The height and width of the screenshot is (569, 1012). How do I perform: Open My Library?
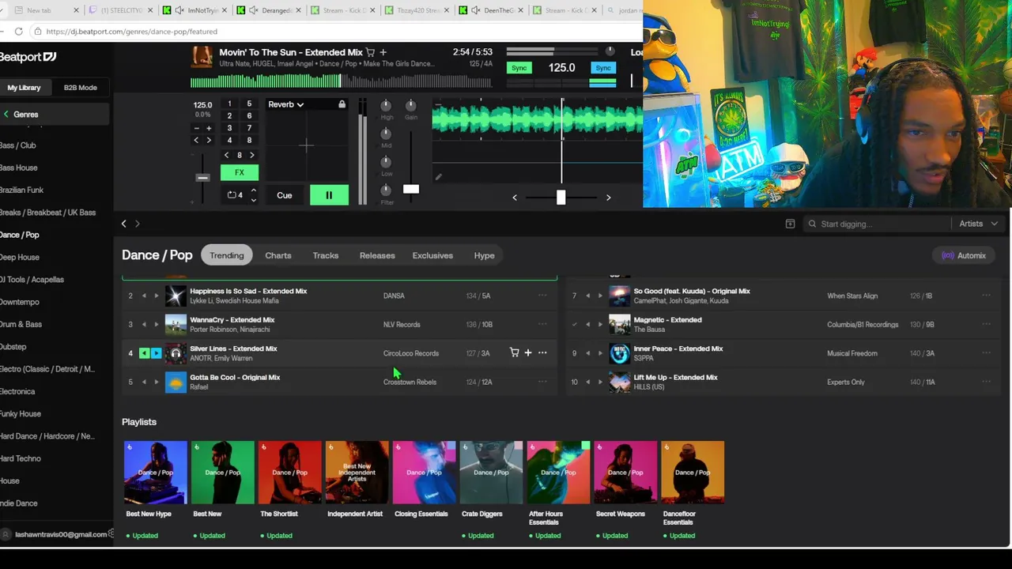click(x=24, y=88)
